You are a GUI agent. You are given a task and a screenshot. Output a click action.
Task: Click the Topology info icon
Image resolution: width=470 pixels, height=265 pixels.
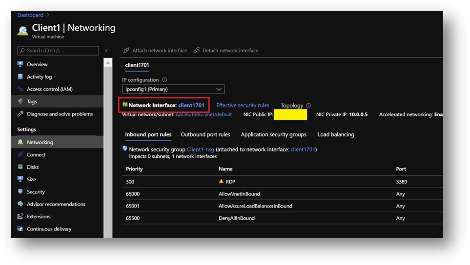tap(308, 106)
